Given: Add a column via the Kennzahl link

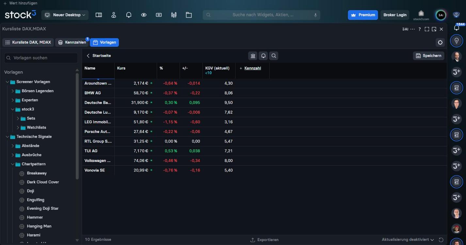Looking at the screenshot, I should (253, 68).
